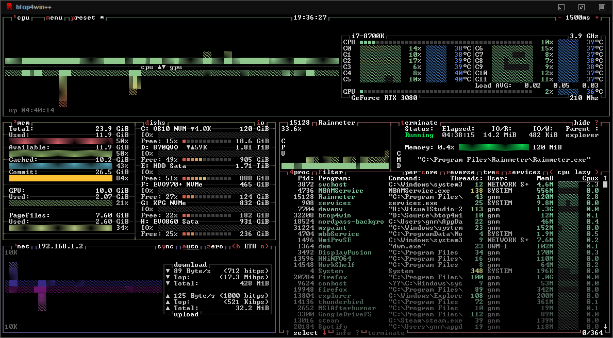Select the GoogleDriveFS process row
Screen dimensions: 613x338
[x=441, y=314]
